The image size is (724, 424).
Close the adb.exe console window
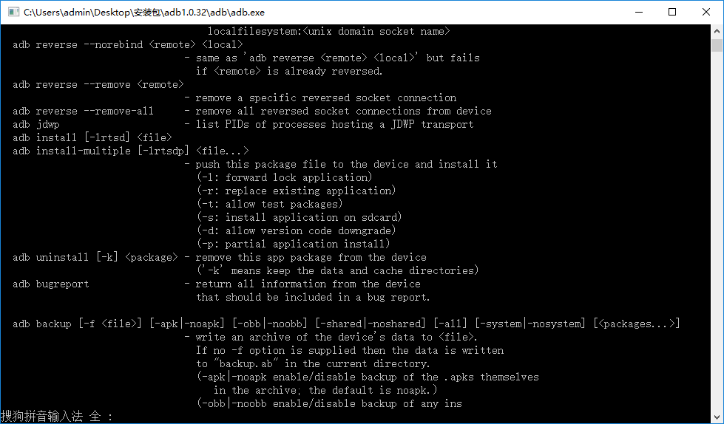click(x=706, y=12)
